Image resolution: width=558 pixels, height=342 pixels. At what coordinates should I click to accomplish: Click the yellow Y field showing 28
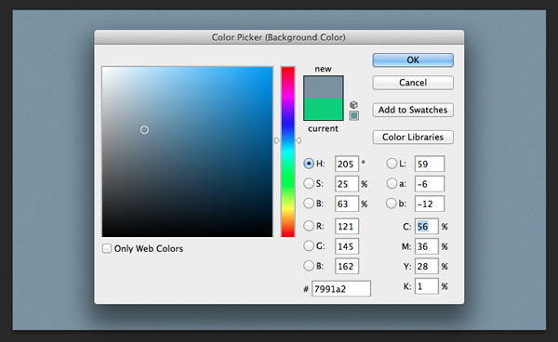tap(426, 266)
